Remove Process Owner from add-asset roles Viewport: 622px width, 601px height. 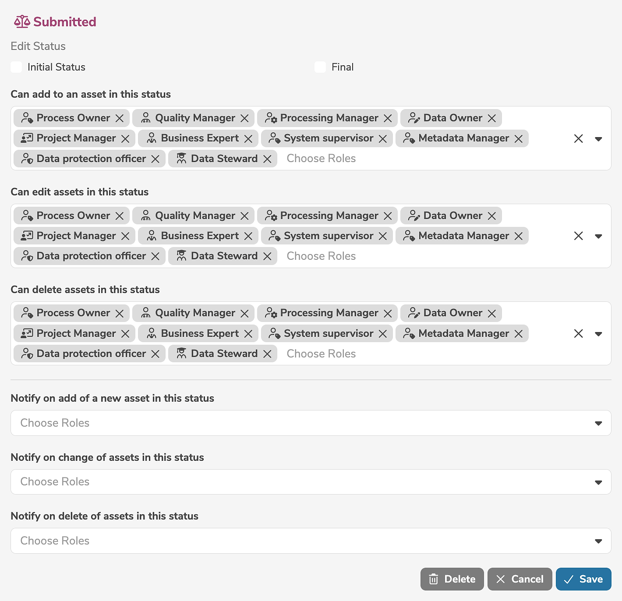(120, 118)
